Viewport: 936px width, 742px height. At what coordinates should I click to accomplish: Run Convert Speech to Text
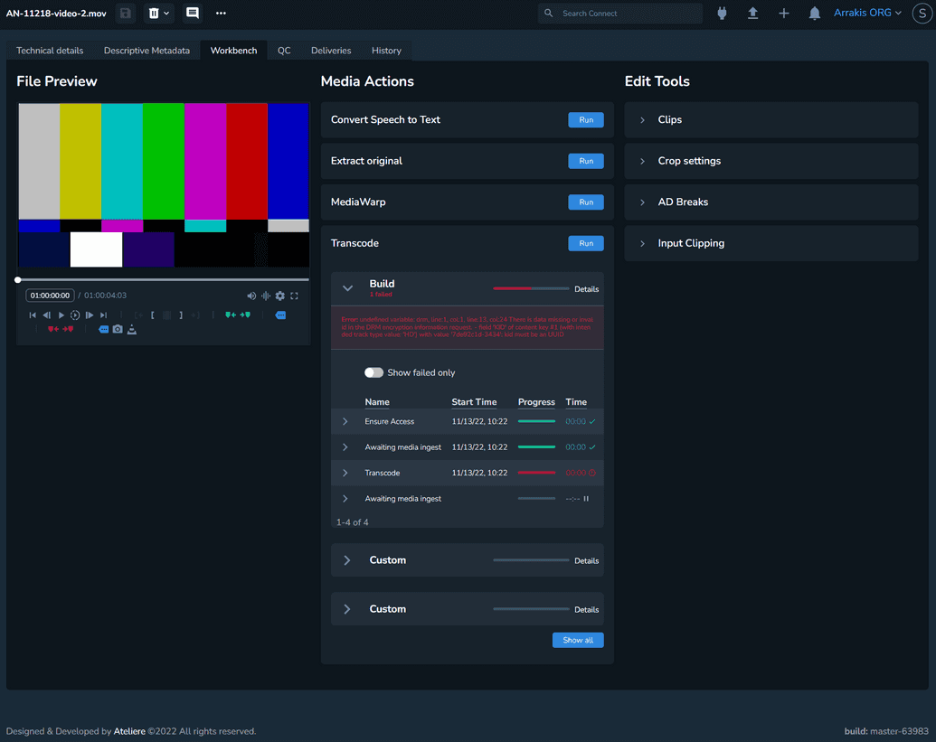pos(586,120)
